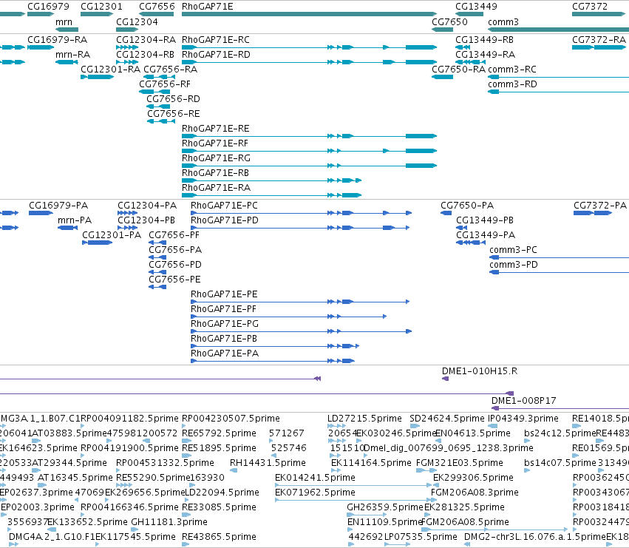Click the RP004230507.5prime EST label
This screenshot has height=548, width=629.
tap(231, 419)
